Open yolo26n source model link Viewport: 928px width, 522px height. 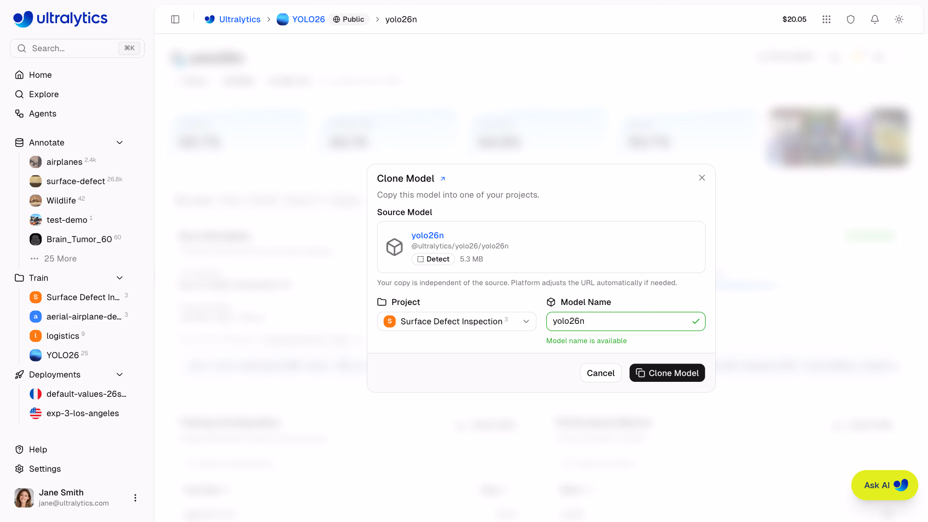tap(428, 235)
